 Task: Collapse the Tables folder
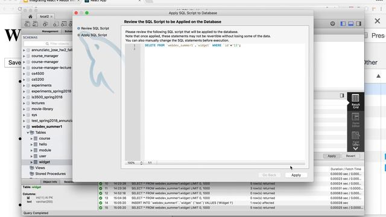pos(28,133)
